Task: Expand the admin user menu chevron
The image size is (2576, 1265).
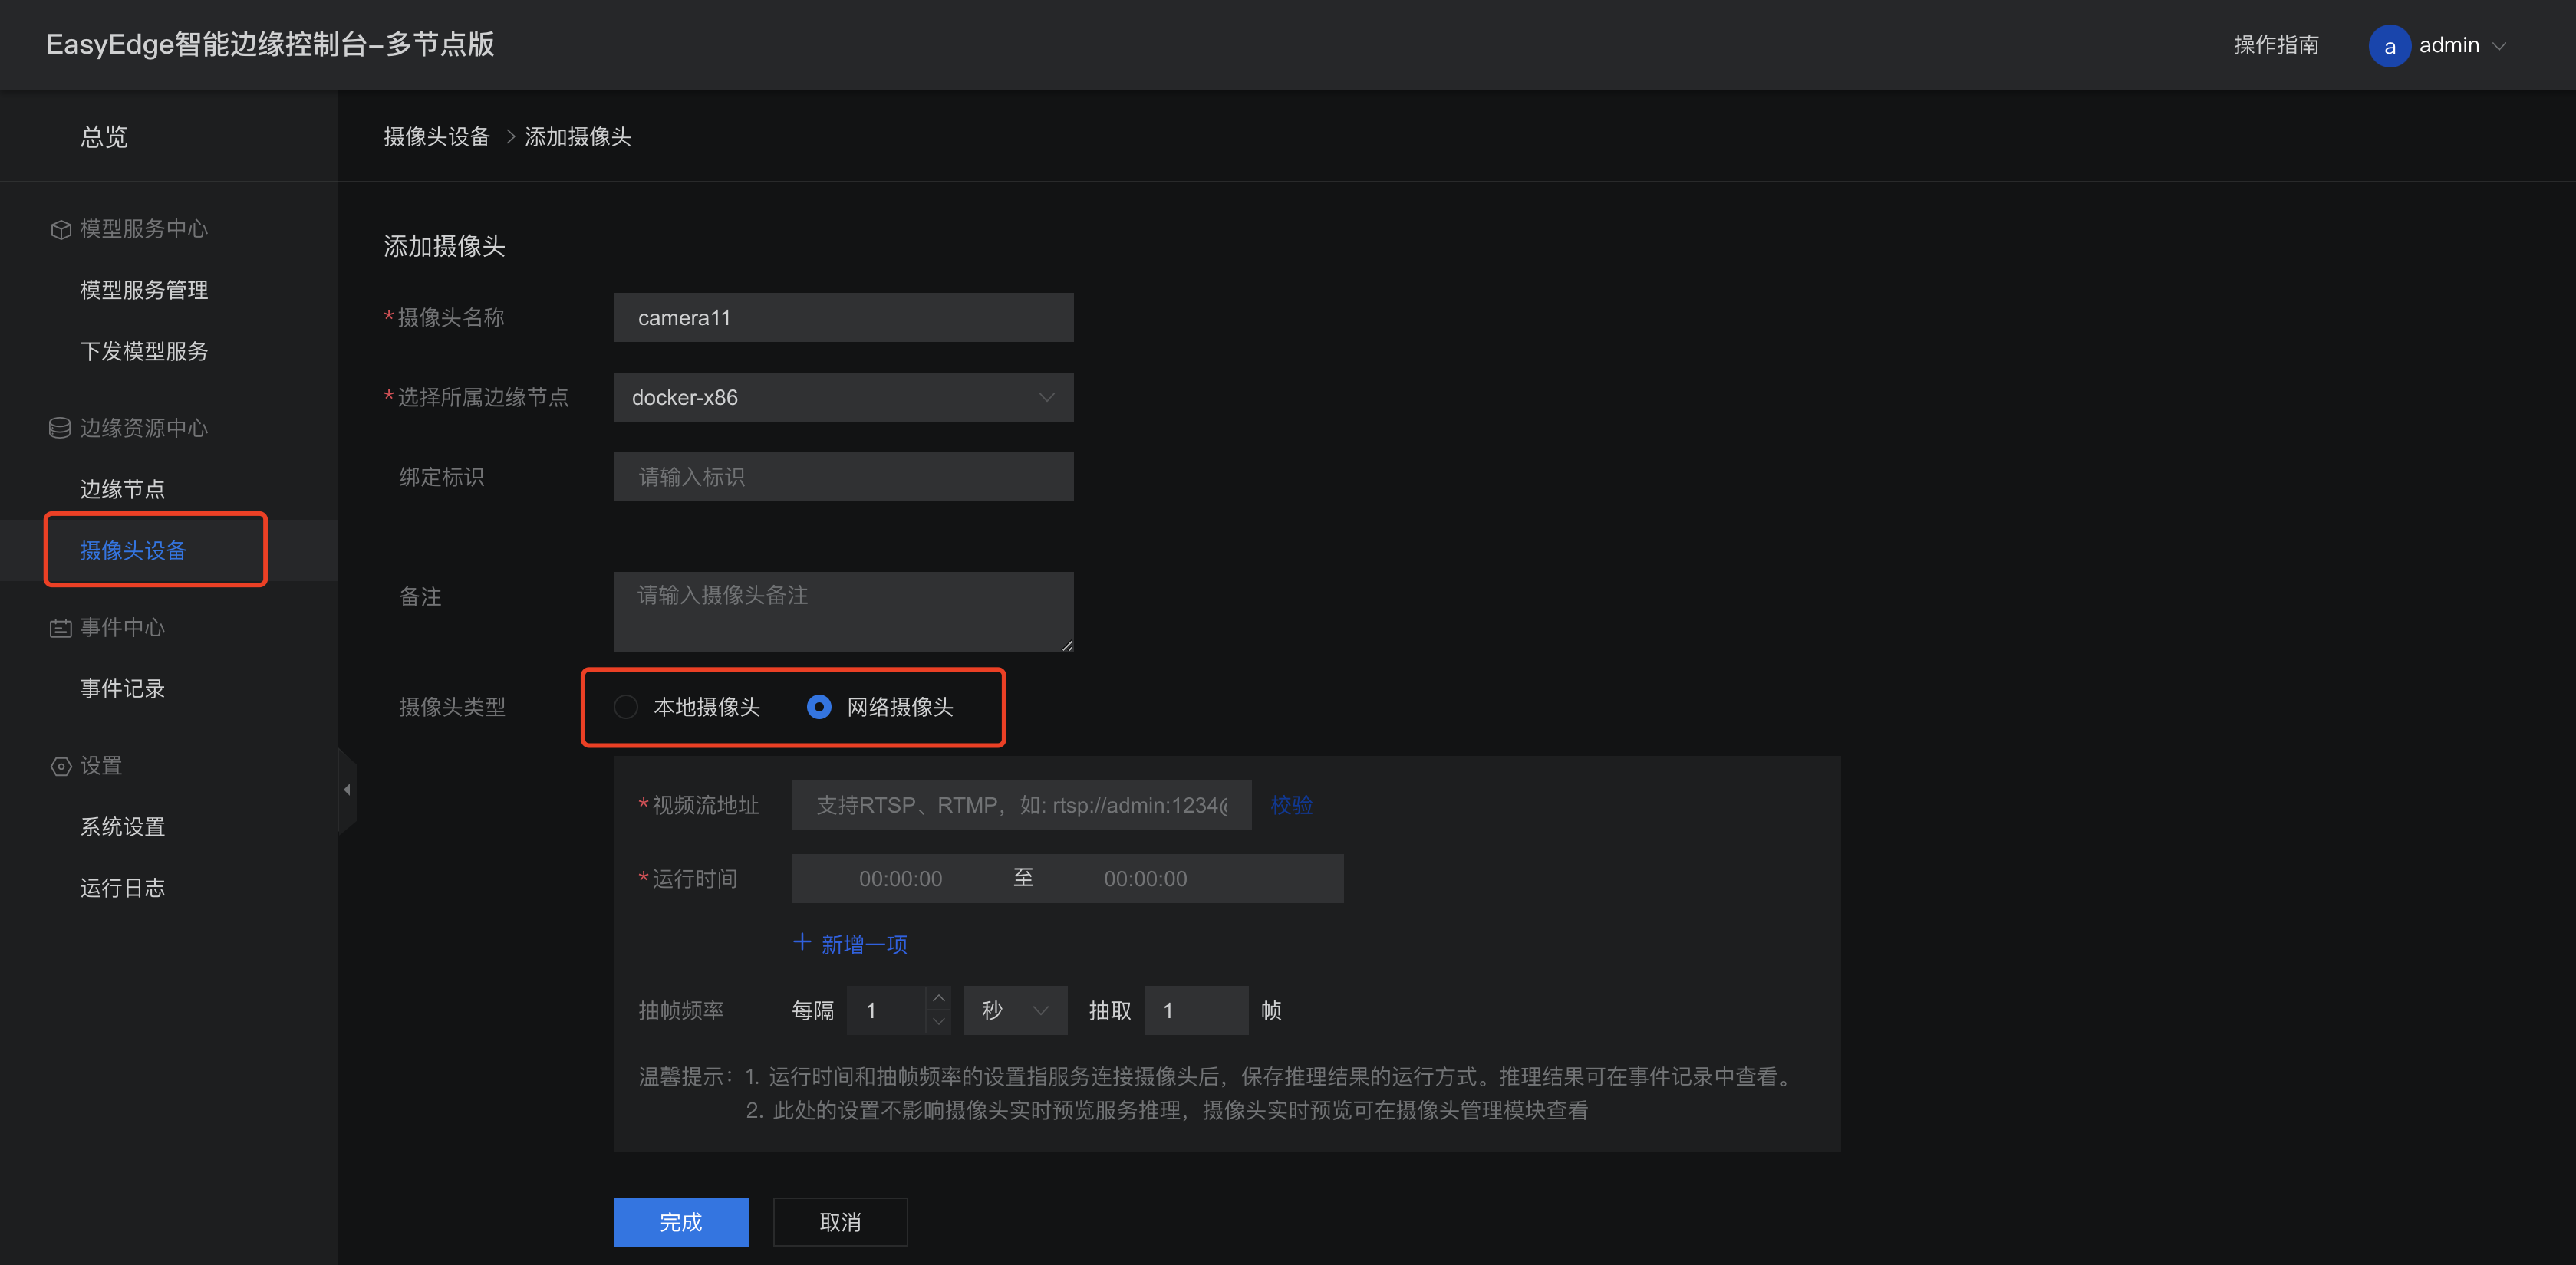Action: coord(2498,46)
